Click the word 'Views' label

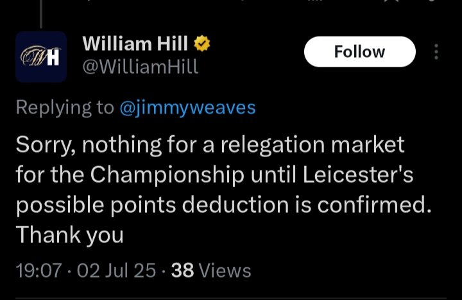coord(225,271)
